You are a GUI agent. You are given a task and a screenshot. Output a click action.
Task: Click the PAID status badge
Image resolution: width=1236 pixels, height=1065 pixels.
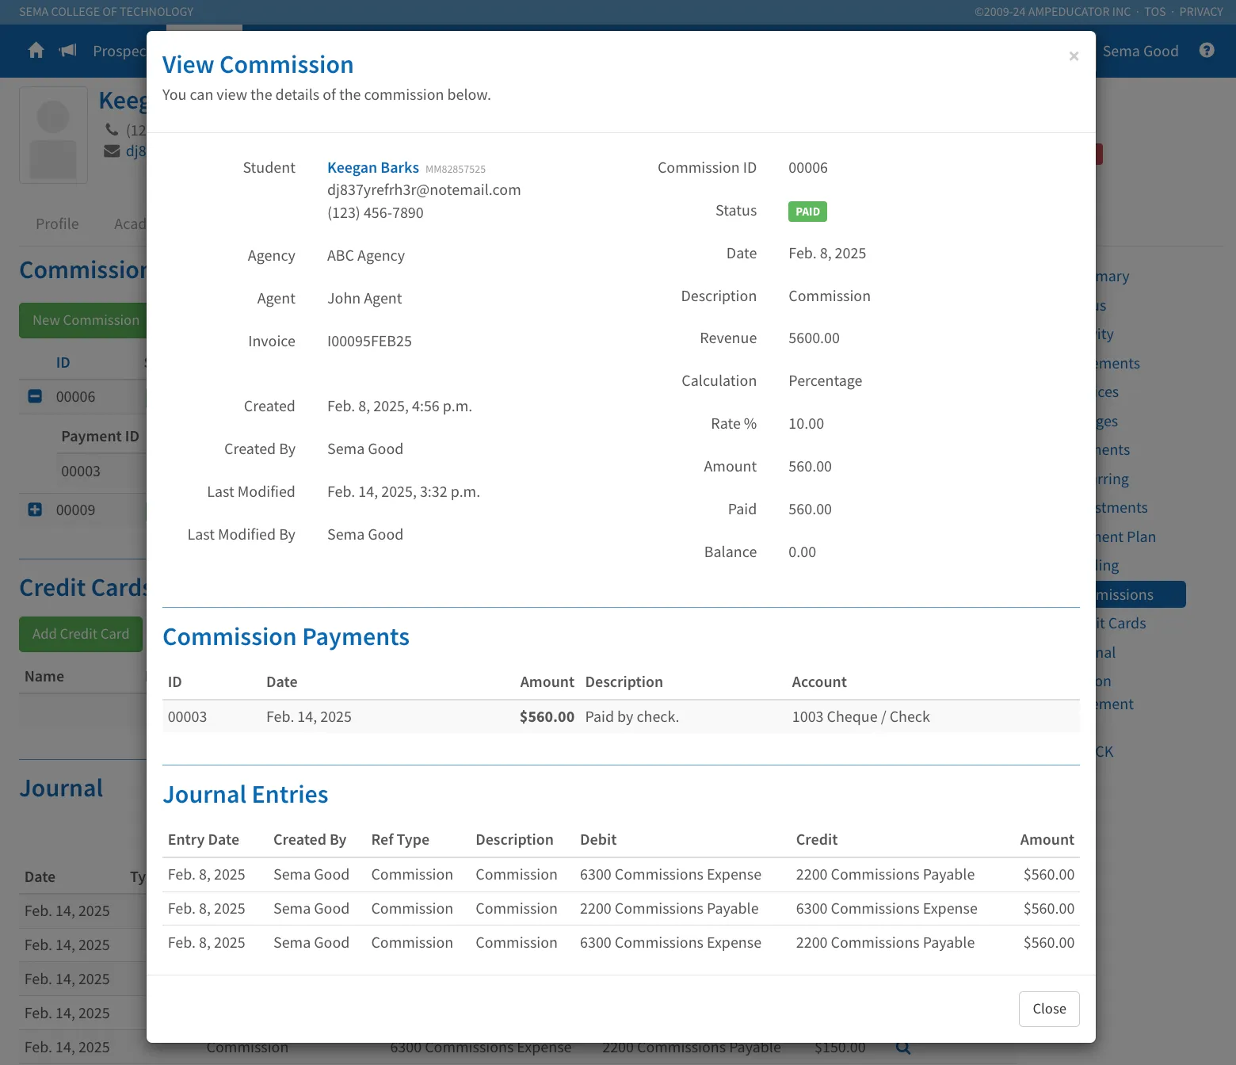(x=807, y=212)
